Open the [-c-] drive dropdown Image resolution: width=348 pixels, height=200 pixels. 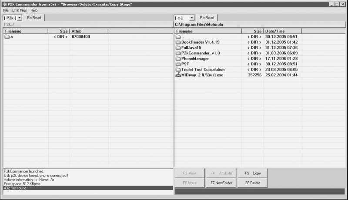[192, 18]
